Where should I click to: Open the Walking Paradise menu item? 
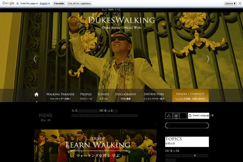(x=60, y=96)
